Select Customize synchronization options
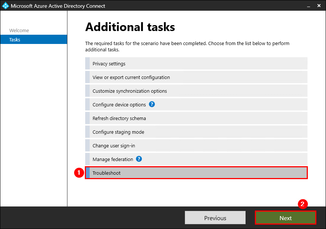The width and height of the screenshot is (326, 229). tap(196, 91)
